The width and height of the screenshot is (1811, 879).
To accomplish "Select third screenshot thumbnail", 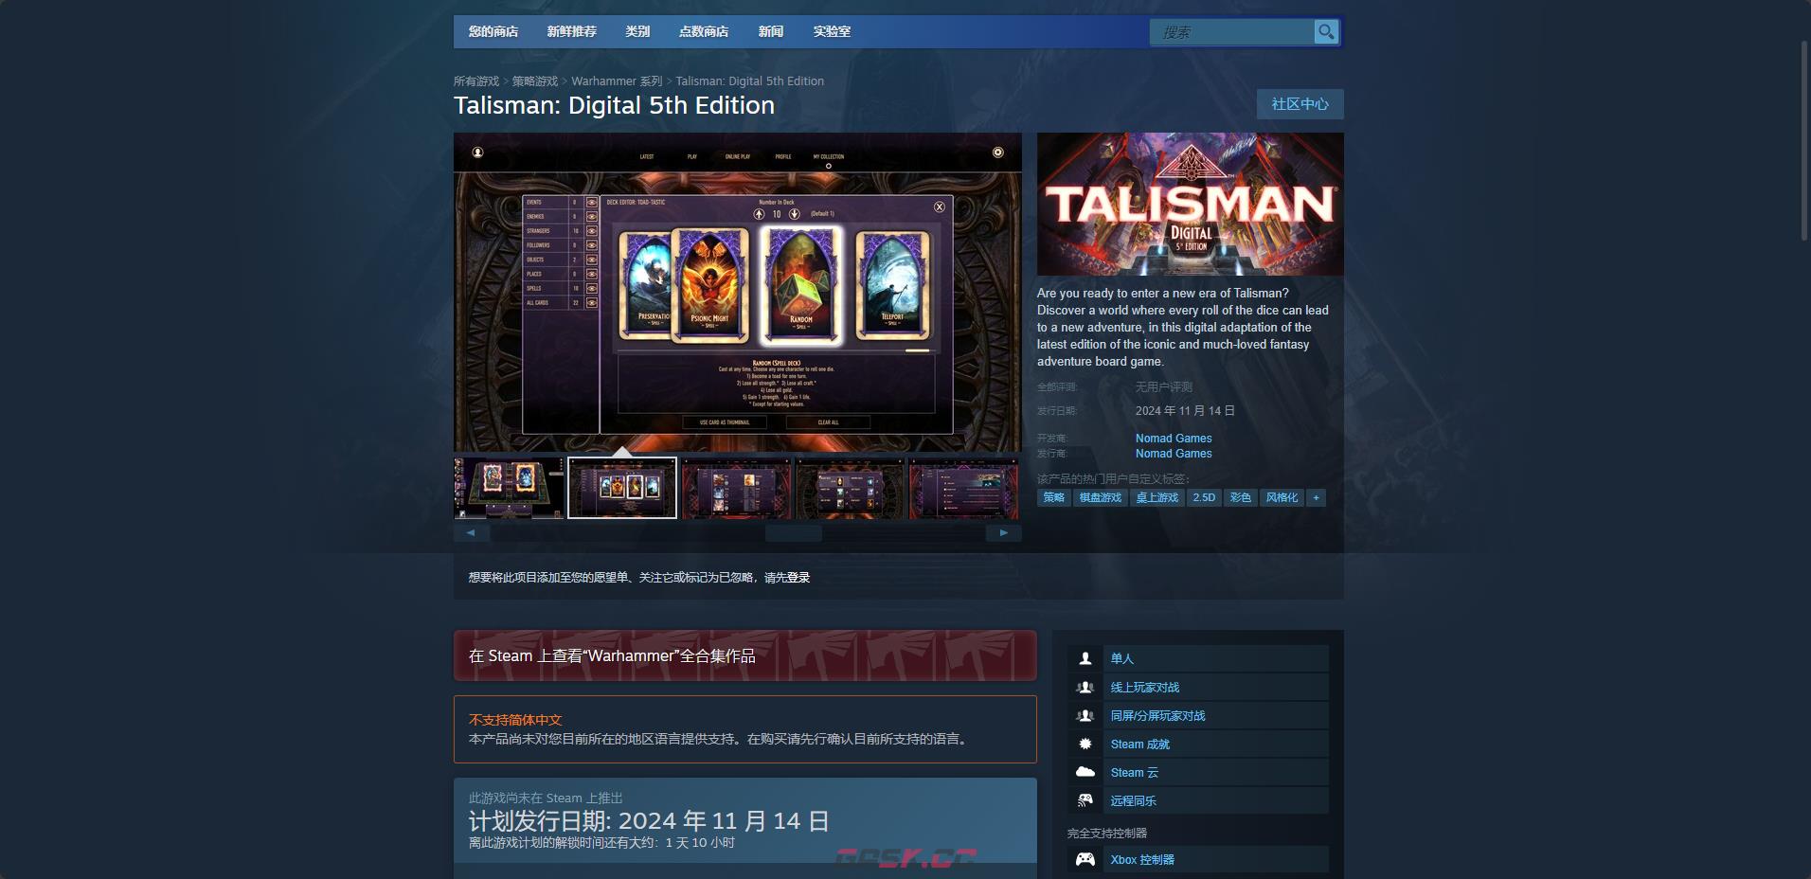I will pos(736,488).
